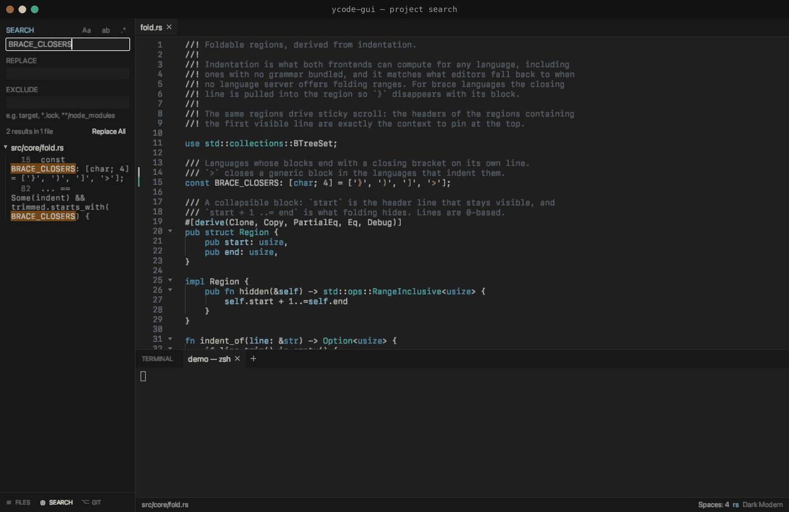The image size is (789, 512).
Task: Select the TERMINAL panel label
Action: click(x=157, y=359)
